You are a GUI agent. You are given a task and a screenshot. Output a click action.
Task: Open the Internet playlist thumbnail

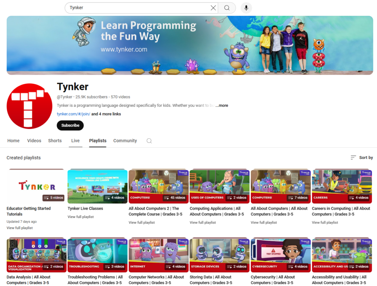(159, 255)
